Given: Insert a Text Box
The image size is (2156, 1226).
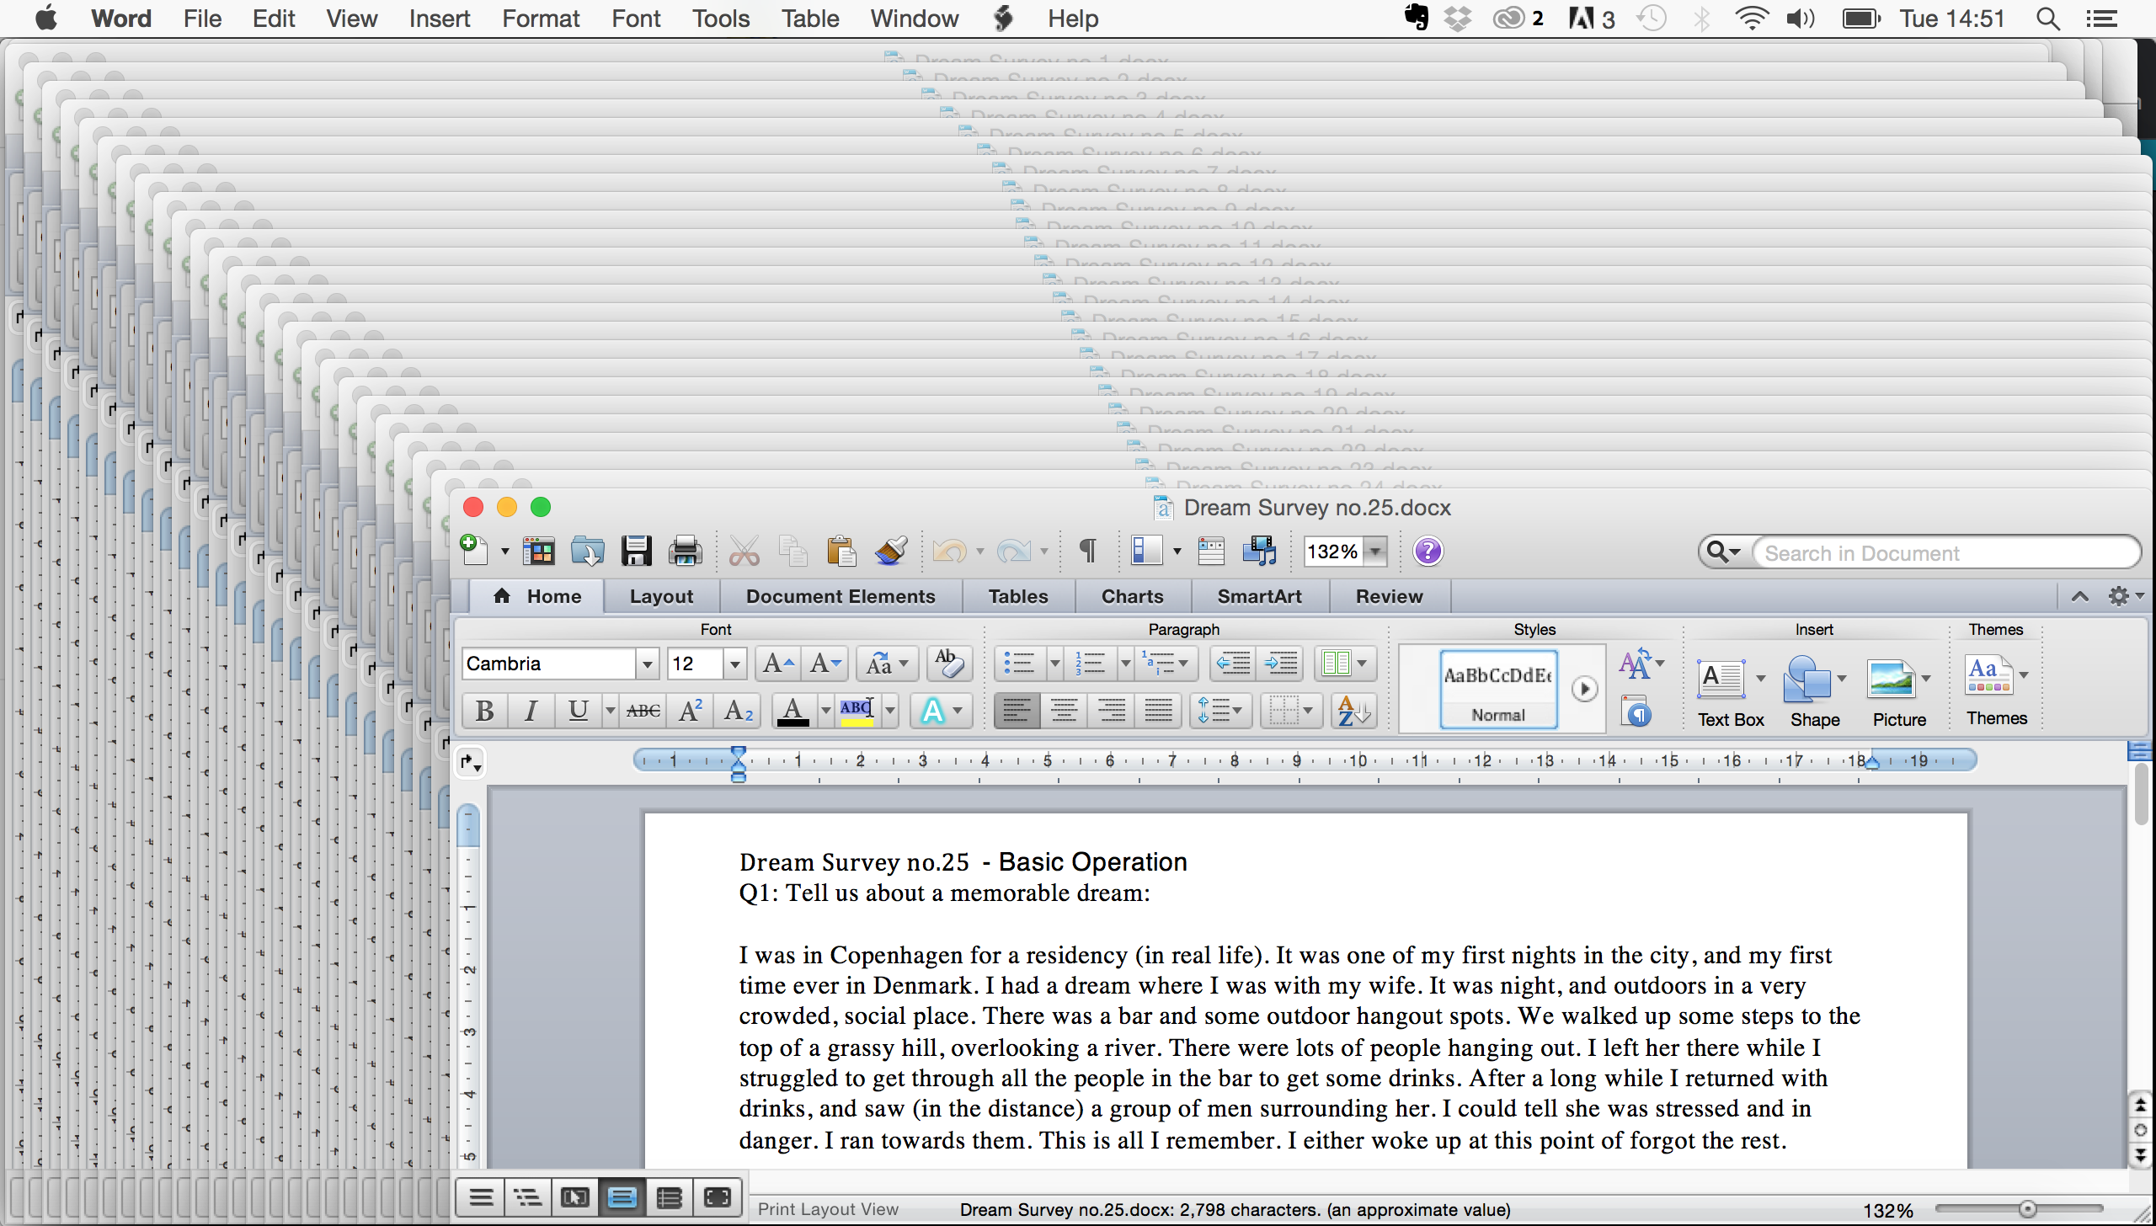Looking at the screenshot, I should (x=1721, y=680).
